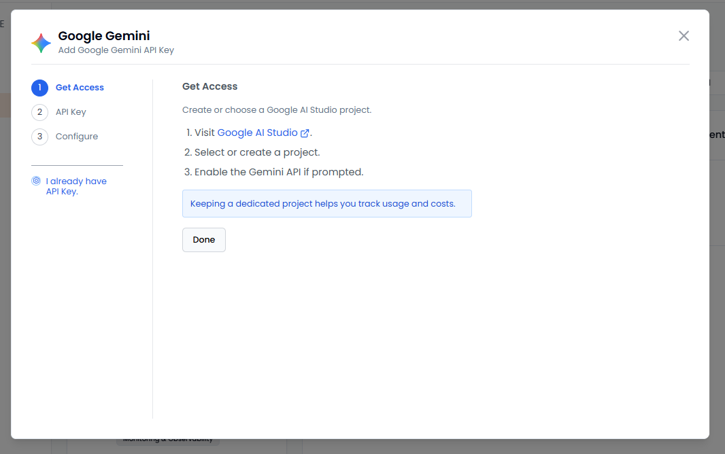Image resolution: width=725 pixels, height=454 pixels.
Task: Click the external link icon after Google AI Studio
Action: pyautogui.click(x=305, y=133)
